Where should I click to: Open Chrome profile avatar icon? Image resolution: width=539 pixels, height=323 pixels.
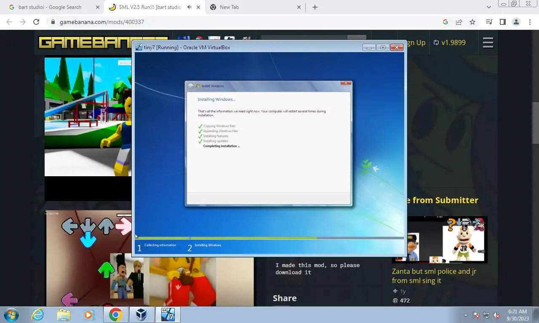tap(516, 22)
